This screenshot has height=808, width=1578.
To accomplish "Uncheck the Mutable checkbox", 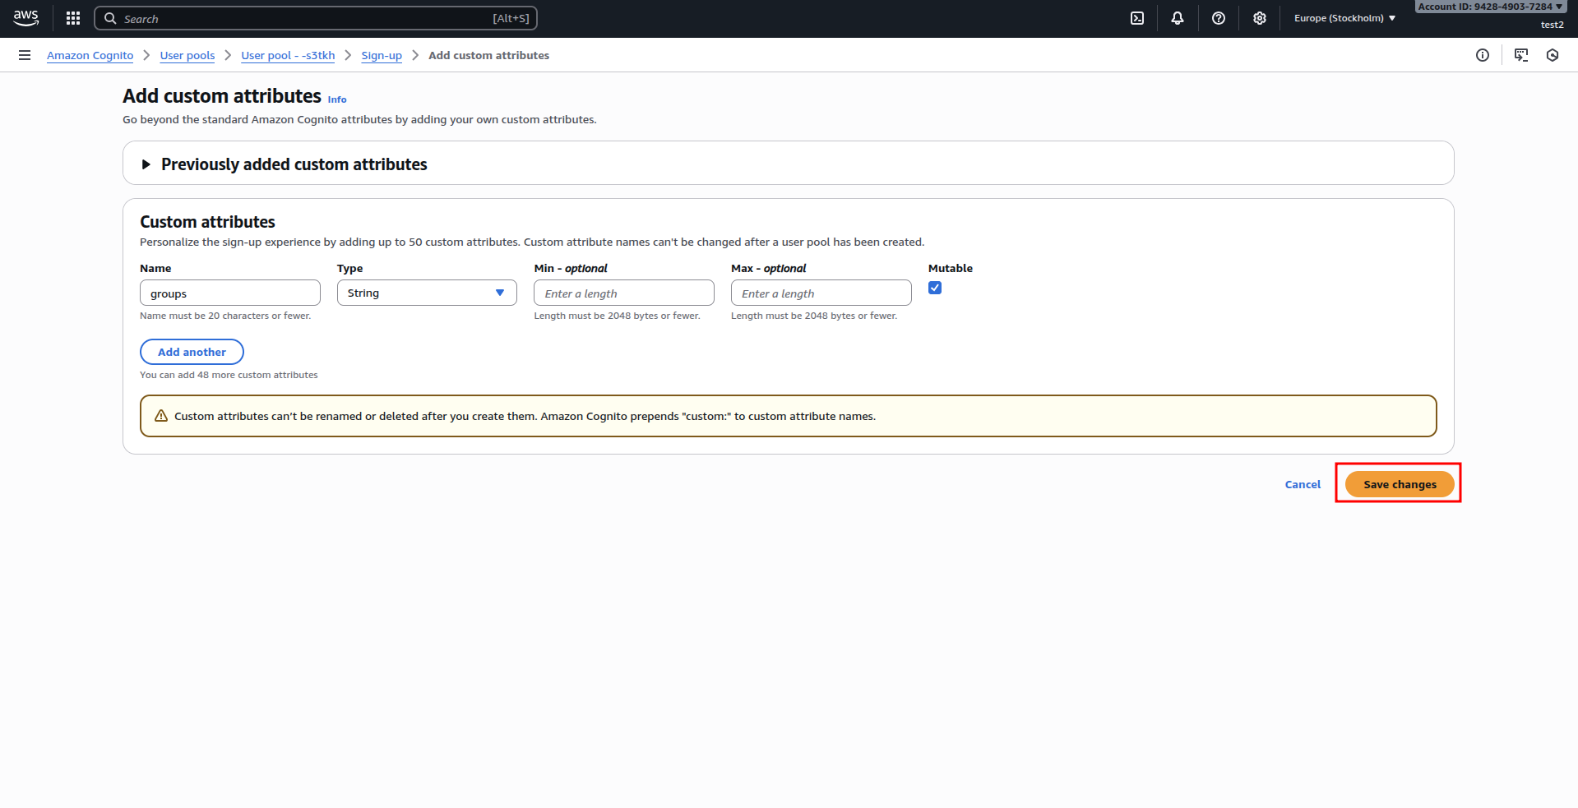I will [935, 288].
